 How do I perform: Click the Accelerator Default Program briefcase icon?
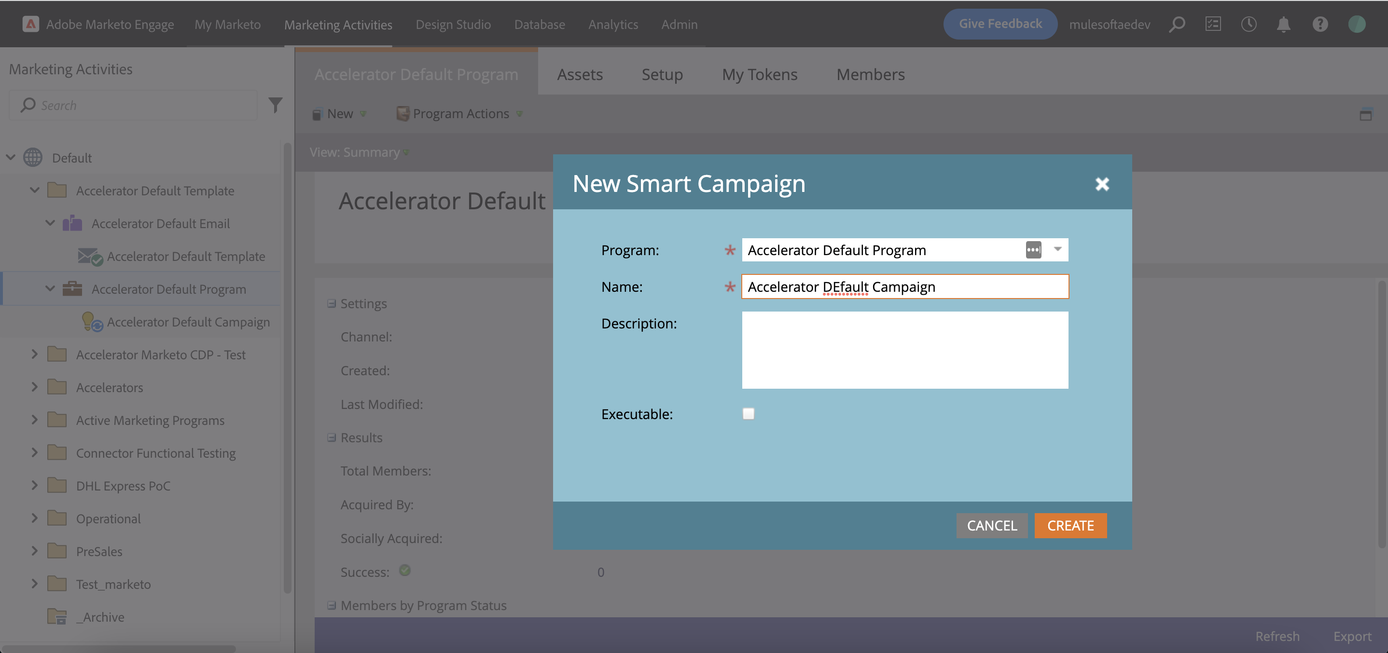[72, 288]
